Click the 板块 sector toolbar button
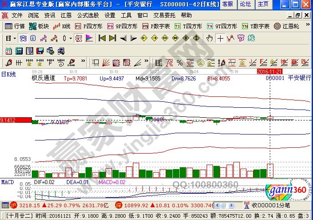 (40, 26)
